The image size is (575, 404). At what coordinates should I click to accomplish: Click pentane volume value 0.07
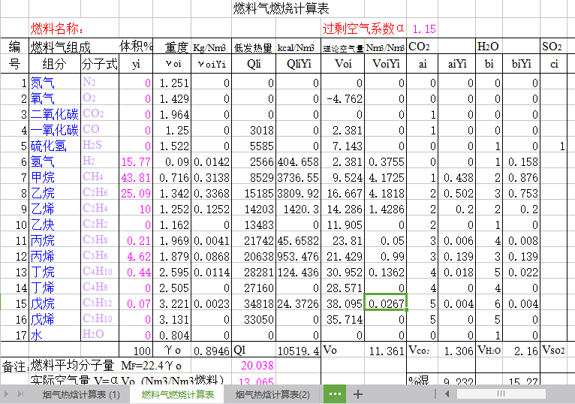[x=136, y=303]
